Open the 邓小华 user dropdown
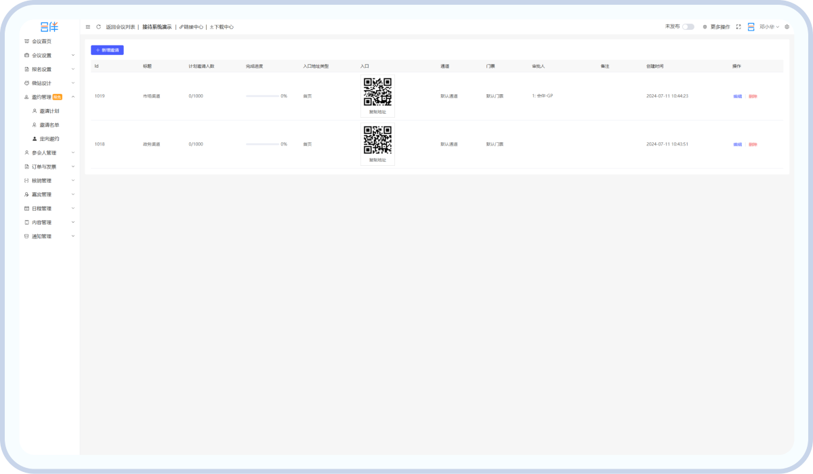The image size is (813, 474). coord(769,27)
